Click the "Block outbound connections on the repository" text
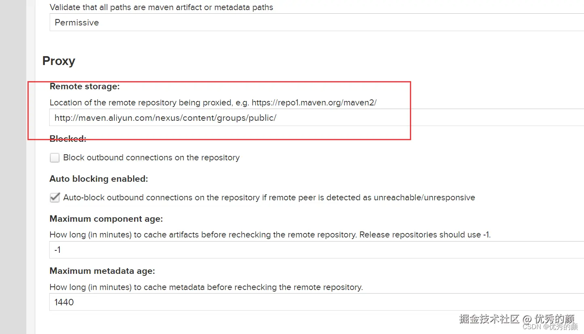This screenshot has width=584, height=334. [x=151, y=158]
